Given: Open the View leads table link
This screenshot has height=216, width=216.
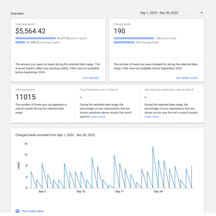Looking at the screenshot, I should pyautogui.click(x=32, y=211).
